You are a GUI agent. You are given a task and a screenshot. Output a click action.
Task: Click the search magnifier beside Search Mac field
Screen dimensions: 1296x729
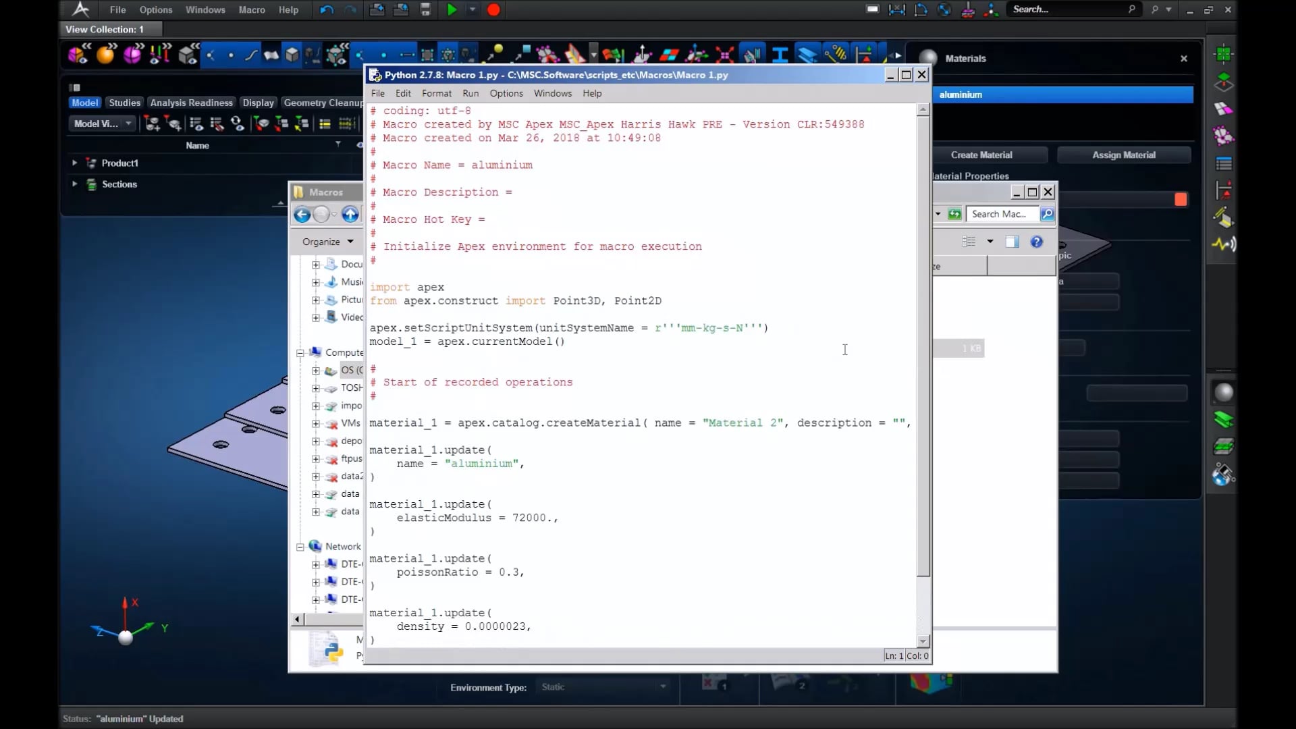tap(1047, 214)
